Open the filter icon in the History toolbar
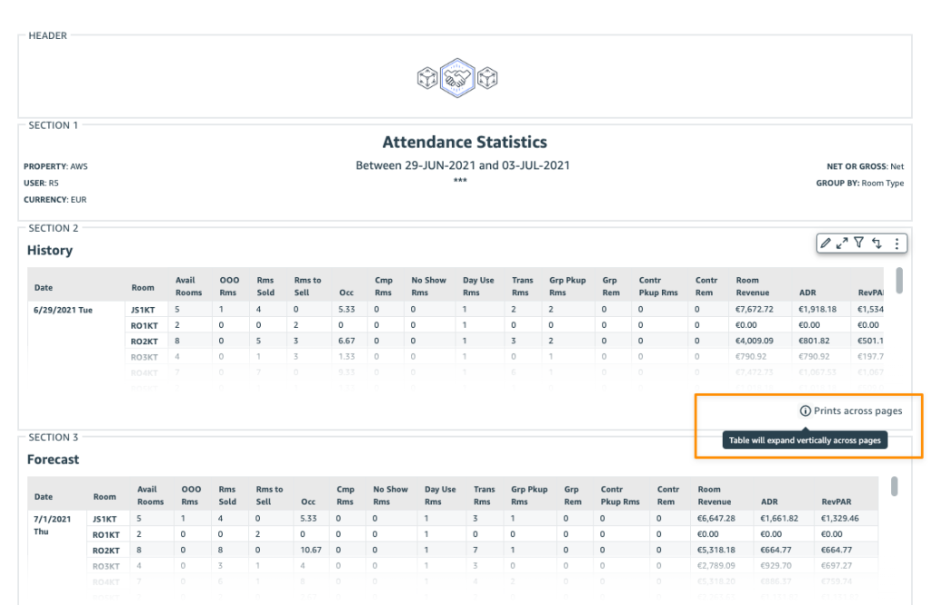Viewport: 931px width, 605px height. [858, 243]
